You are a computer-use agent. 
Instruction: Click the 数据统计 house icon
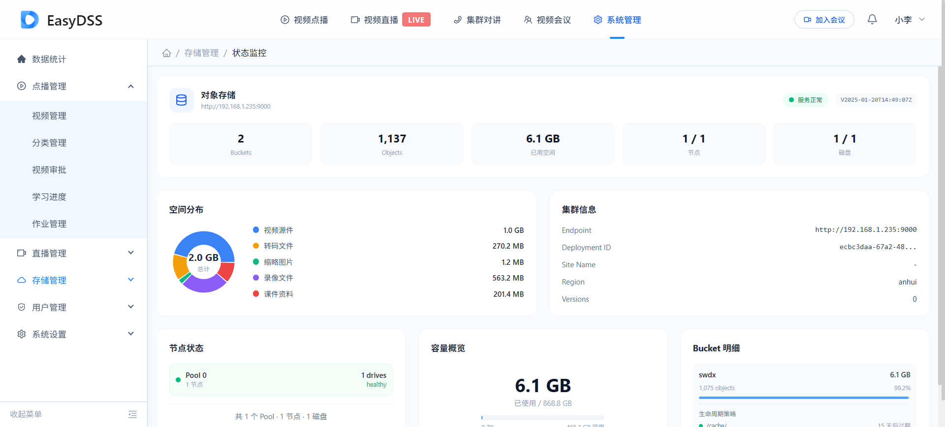(21, 59)
